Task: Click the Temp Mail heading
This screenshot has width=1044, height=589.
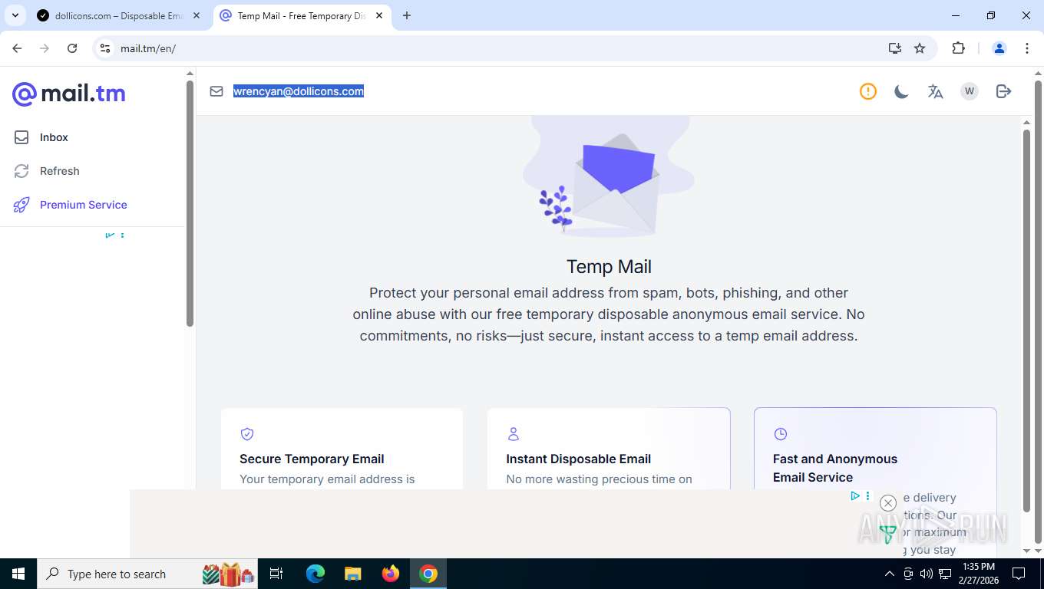Action: pyautogui.click(x=609, y=267)
